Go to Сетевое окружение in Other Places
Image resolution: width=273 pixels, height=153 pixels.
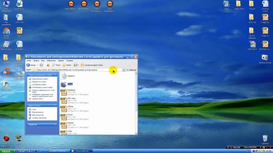point(39,118)
